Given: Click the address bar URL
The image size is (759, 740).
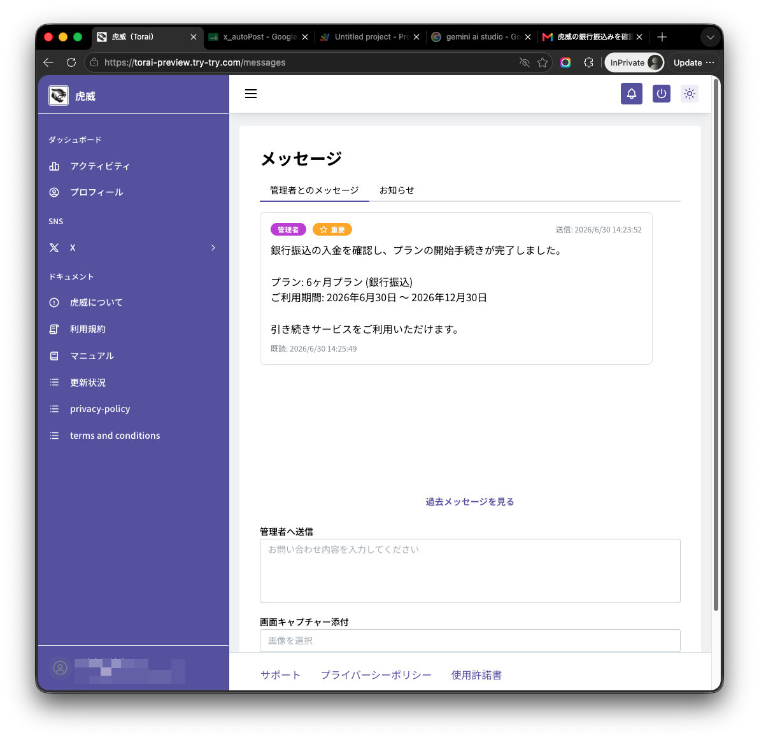Looking at the screenshot, I should [195, 62].
